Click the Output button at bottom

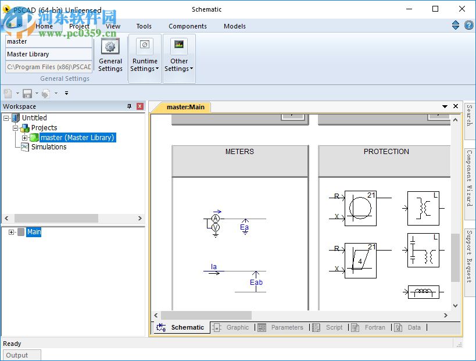[x=17, y=355]
